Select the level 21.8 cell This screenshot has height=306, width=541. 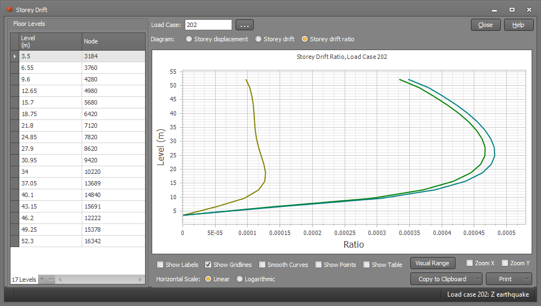pos(50,125)
